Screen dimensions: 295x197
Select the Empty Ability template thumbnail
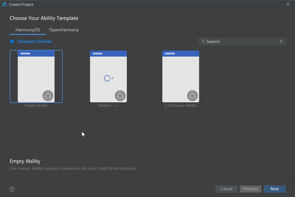36,77
